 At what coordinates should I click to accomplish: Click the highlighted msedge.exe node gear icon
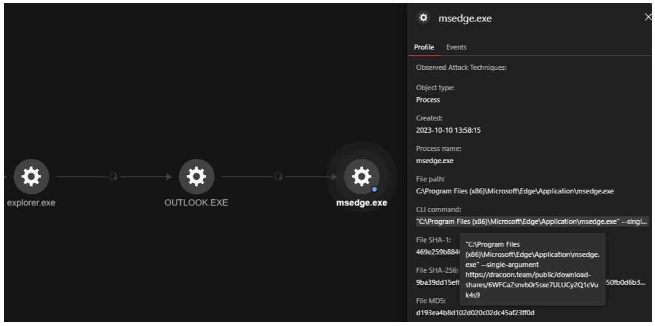[361, 176]
